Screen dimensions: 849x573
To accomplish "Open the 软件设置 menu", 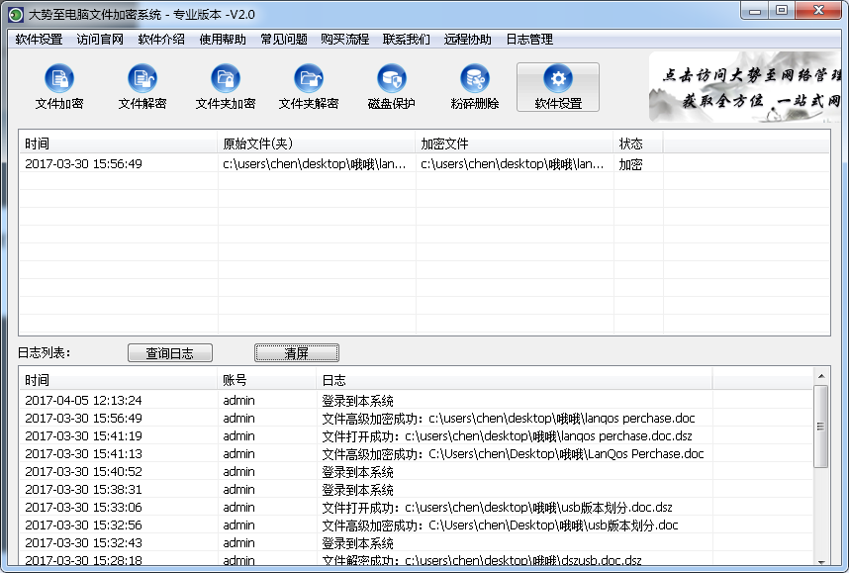I will coord(39,40).
